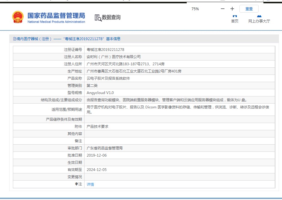Zoom in with the plus button
This screenshot has height=200, width=282.
(232, 9)
